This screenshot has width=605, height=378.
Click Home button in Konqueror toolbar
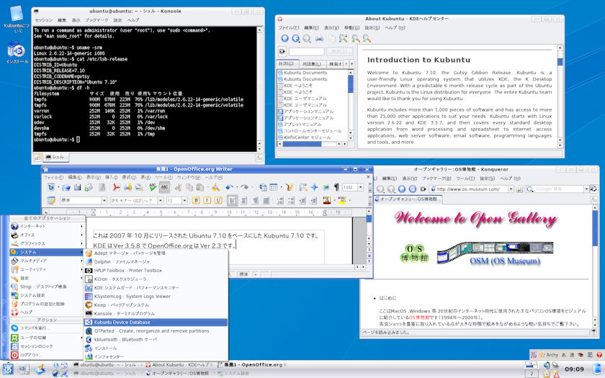click(402, 189)
